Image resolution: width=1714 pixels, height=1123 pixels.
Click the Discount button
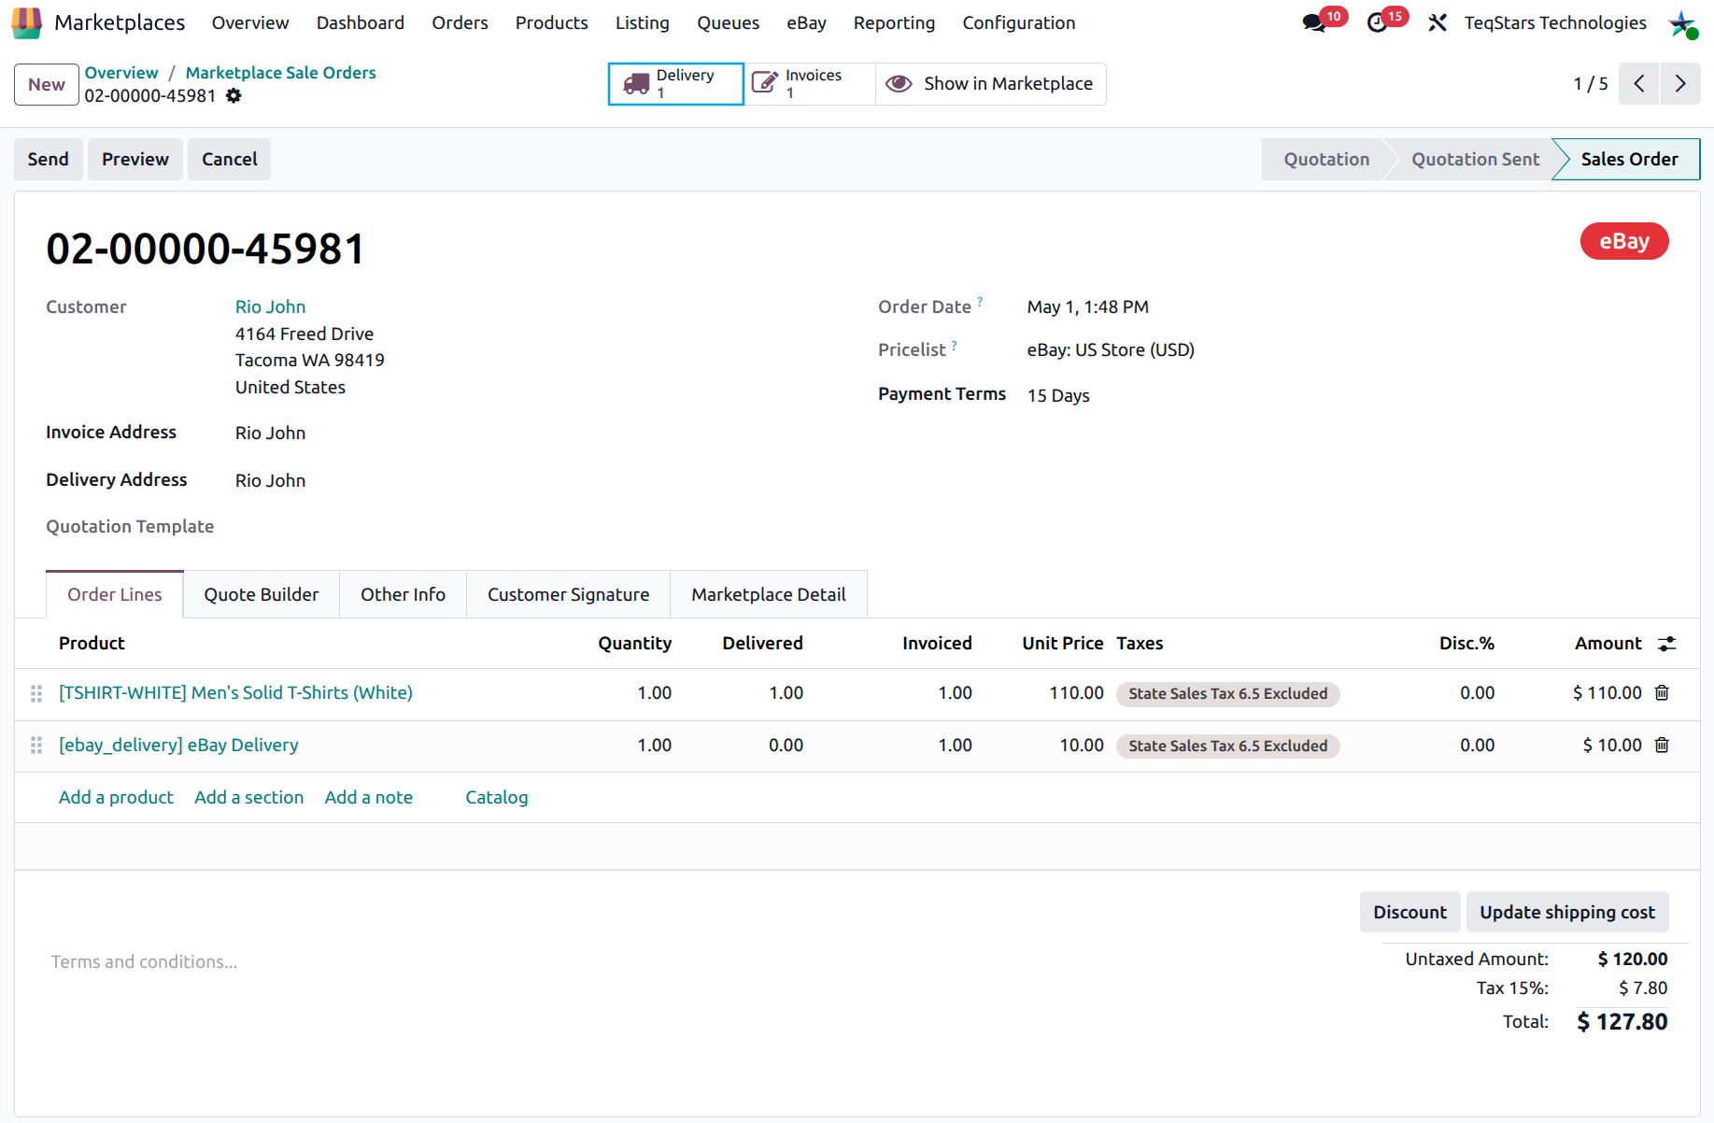[1409, 912]
